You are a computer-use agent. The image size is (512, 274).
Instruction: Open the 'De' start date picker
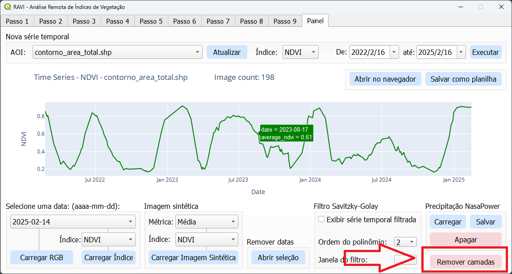click(393, 52)
